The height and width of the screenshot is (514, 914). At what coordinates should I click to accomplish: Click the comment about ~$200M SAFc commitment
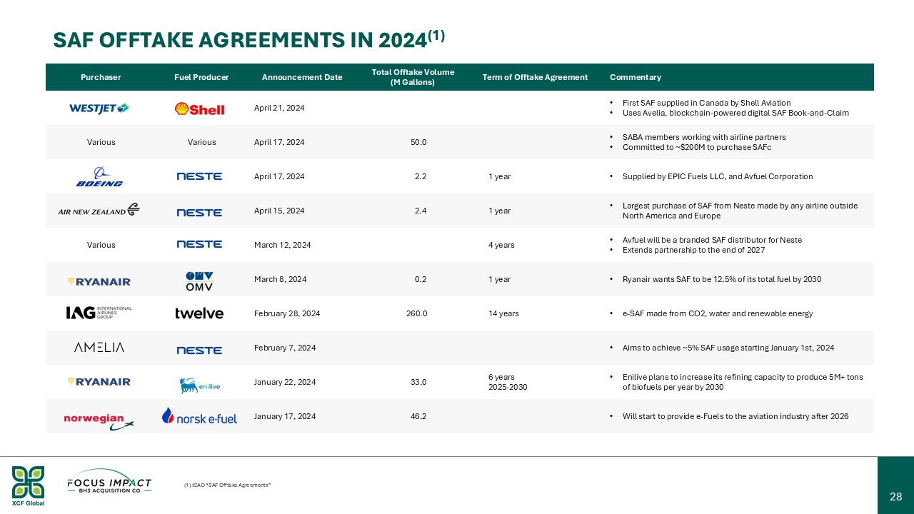(x=697, y=147)
